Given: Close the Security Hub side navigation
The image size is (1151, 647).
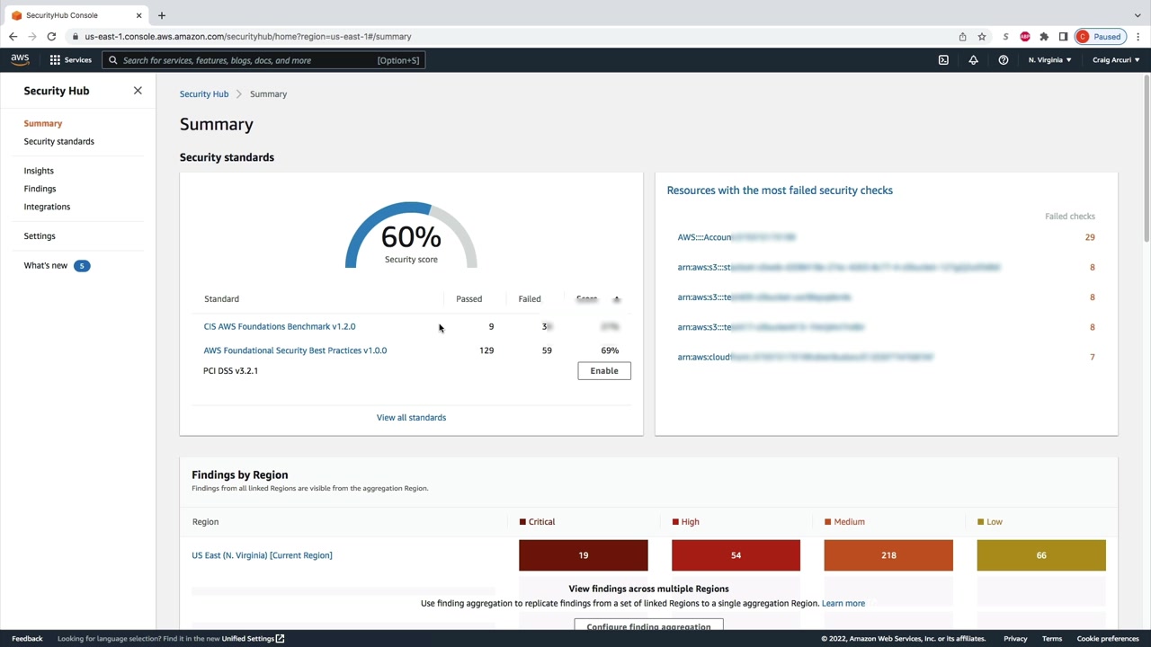Looking at the screenshot, I should 138,91.
